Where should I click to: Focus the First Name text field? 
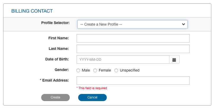[133, 38]
